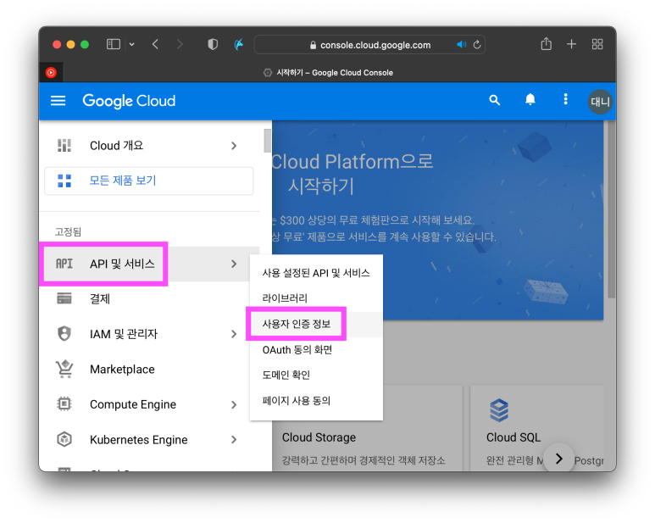Click the IAM shield icon
Image resolution: width=655 pixels, height=523 pixels.
pos(64,333)
